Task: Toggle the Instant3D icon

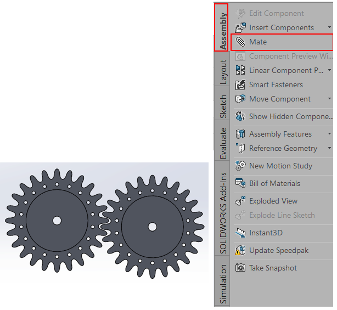Action: pyautogui.click(x=240, y=233)
